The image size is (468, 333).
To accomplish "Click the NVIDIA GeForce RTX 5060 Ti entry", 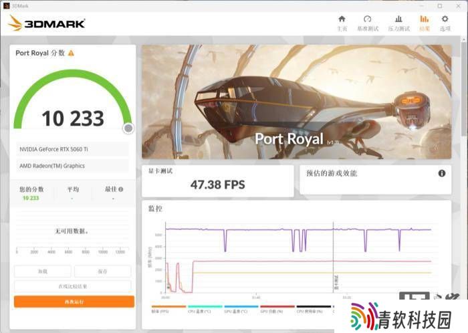I will coord(72,149).
